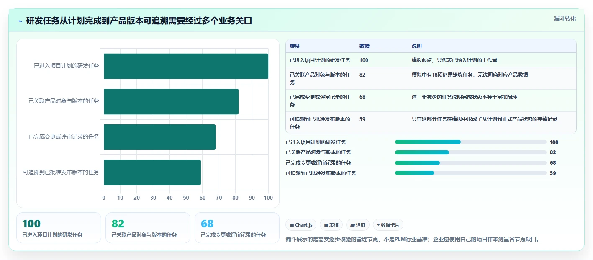Click progress label 已进入项目计划的研发任务
The height and width of the screenshot is (260, 593).
click(316, 142)
